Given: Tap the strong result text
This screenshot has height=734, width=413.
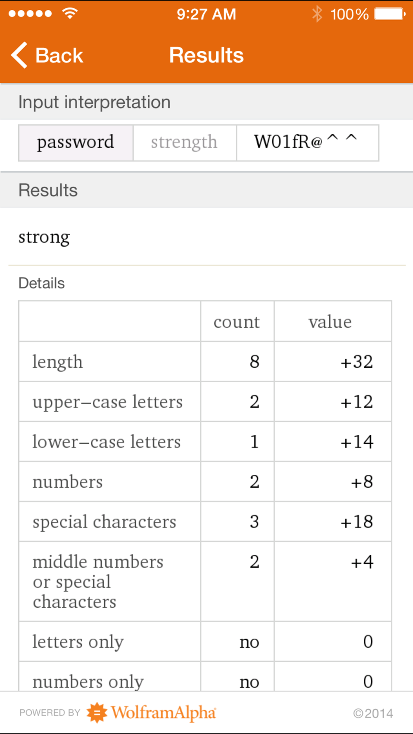Looking at the screenshot, I should (x=44, y=238).
